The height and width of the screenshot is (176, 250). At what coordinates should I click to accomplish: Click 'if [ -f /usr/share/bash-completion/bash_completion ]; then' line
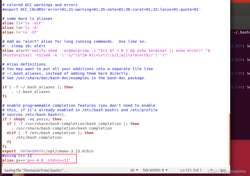pyautogui.click(x=73, y=124)
